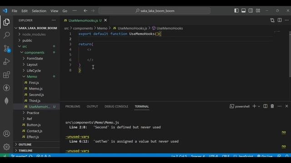Switch to the Problems panel tab
291x163 pixels.
coord(73,106)
